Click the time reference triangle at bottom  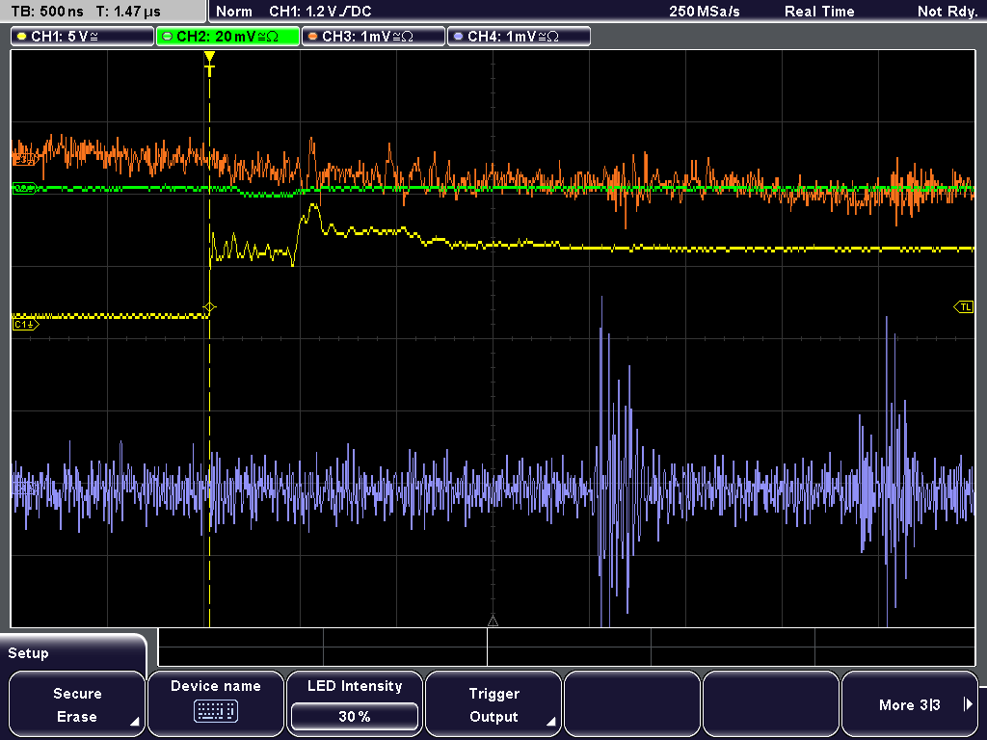pyautogui.click(x=493, y=621)
